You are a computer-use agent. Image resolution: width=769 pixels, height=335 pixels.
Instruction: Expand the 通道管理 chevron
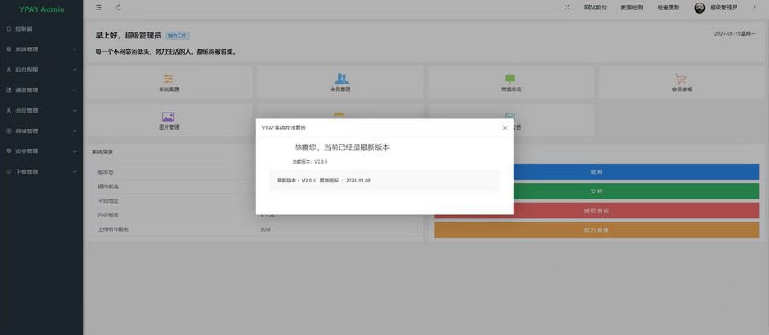pos(74,90)
